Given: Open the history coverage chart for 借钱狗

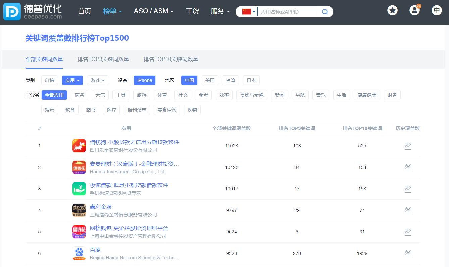Looking at the screenshot, I should [408, 146].
